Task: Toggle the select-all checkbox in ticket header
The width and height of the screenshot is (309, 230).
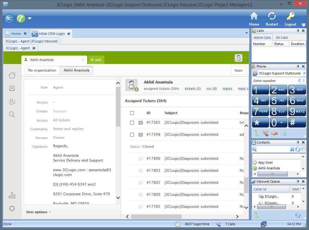Action: point(132,113)
